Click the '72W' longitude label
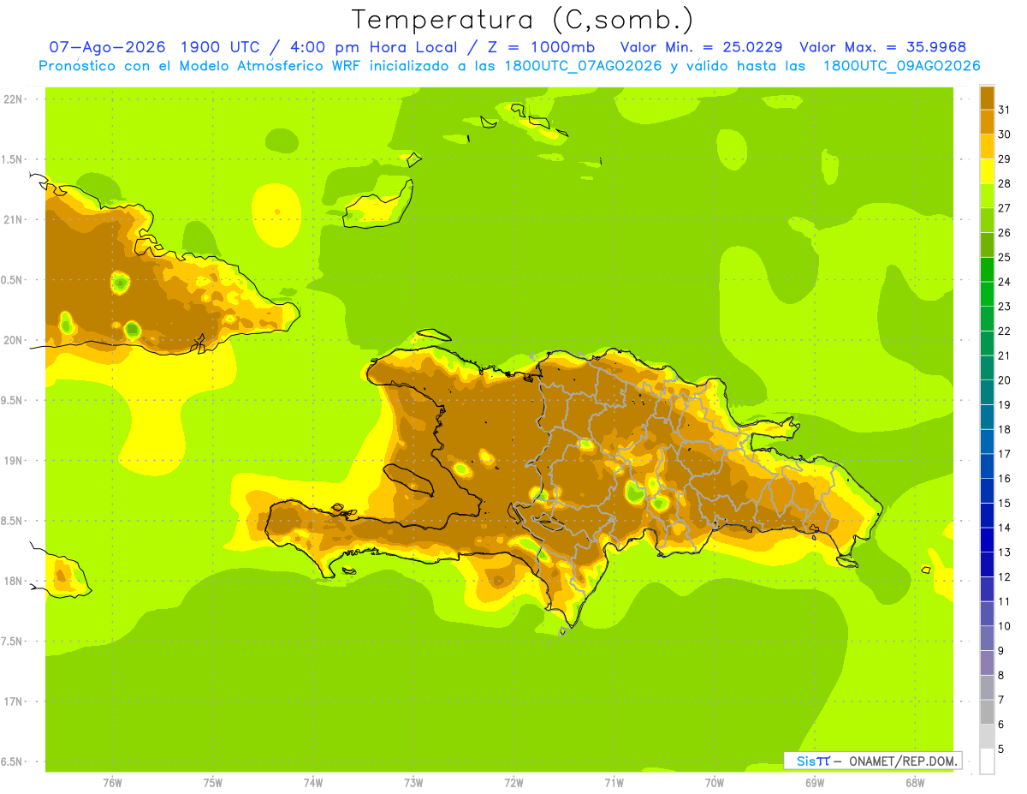1027x794 pixels. pyautogui.click(x=513, y=783)
